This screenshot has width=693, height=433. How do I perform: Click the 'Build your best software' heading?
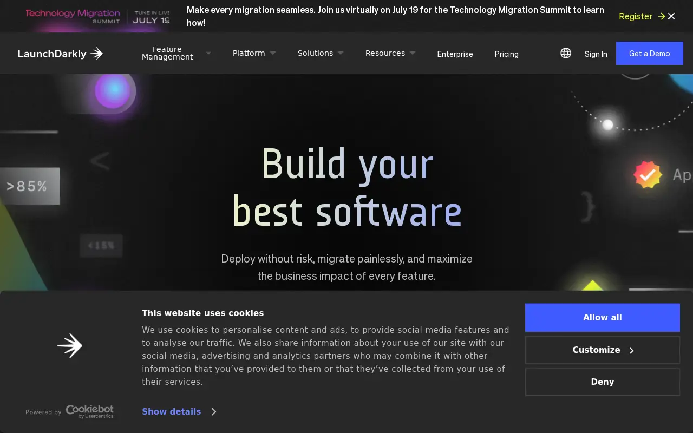(x=347, y=187)
